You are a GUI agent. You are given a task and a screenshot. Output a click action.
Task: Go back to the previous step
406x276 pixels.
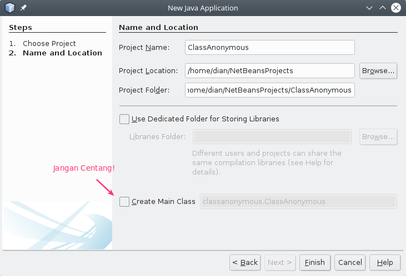[x=245, y=263]
